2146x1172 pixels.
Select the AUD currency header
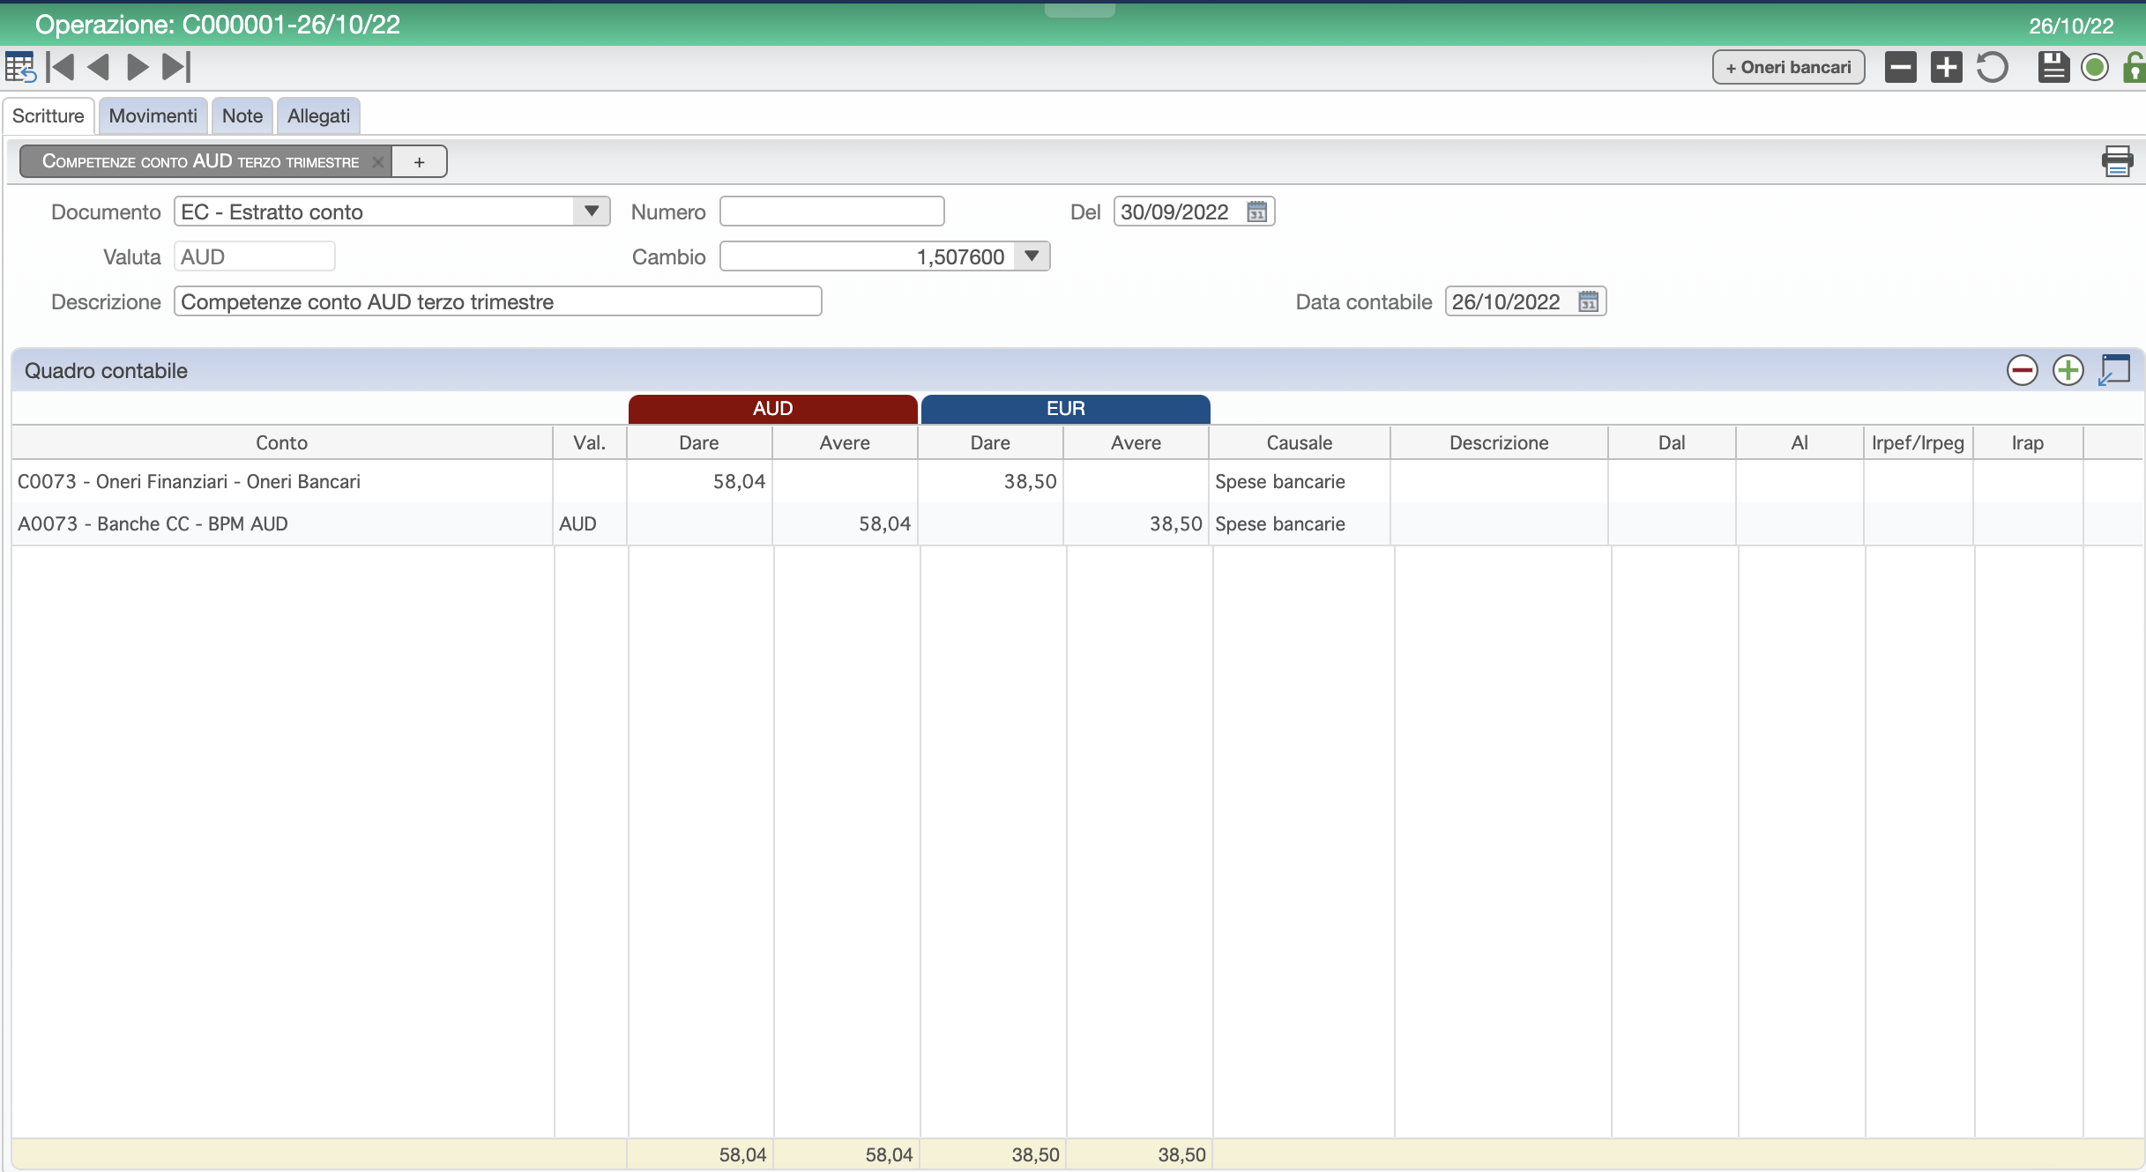point(772,409)
